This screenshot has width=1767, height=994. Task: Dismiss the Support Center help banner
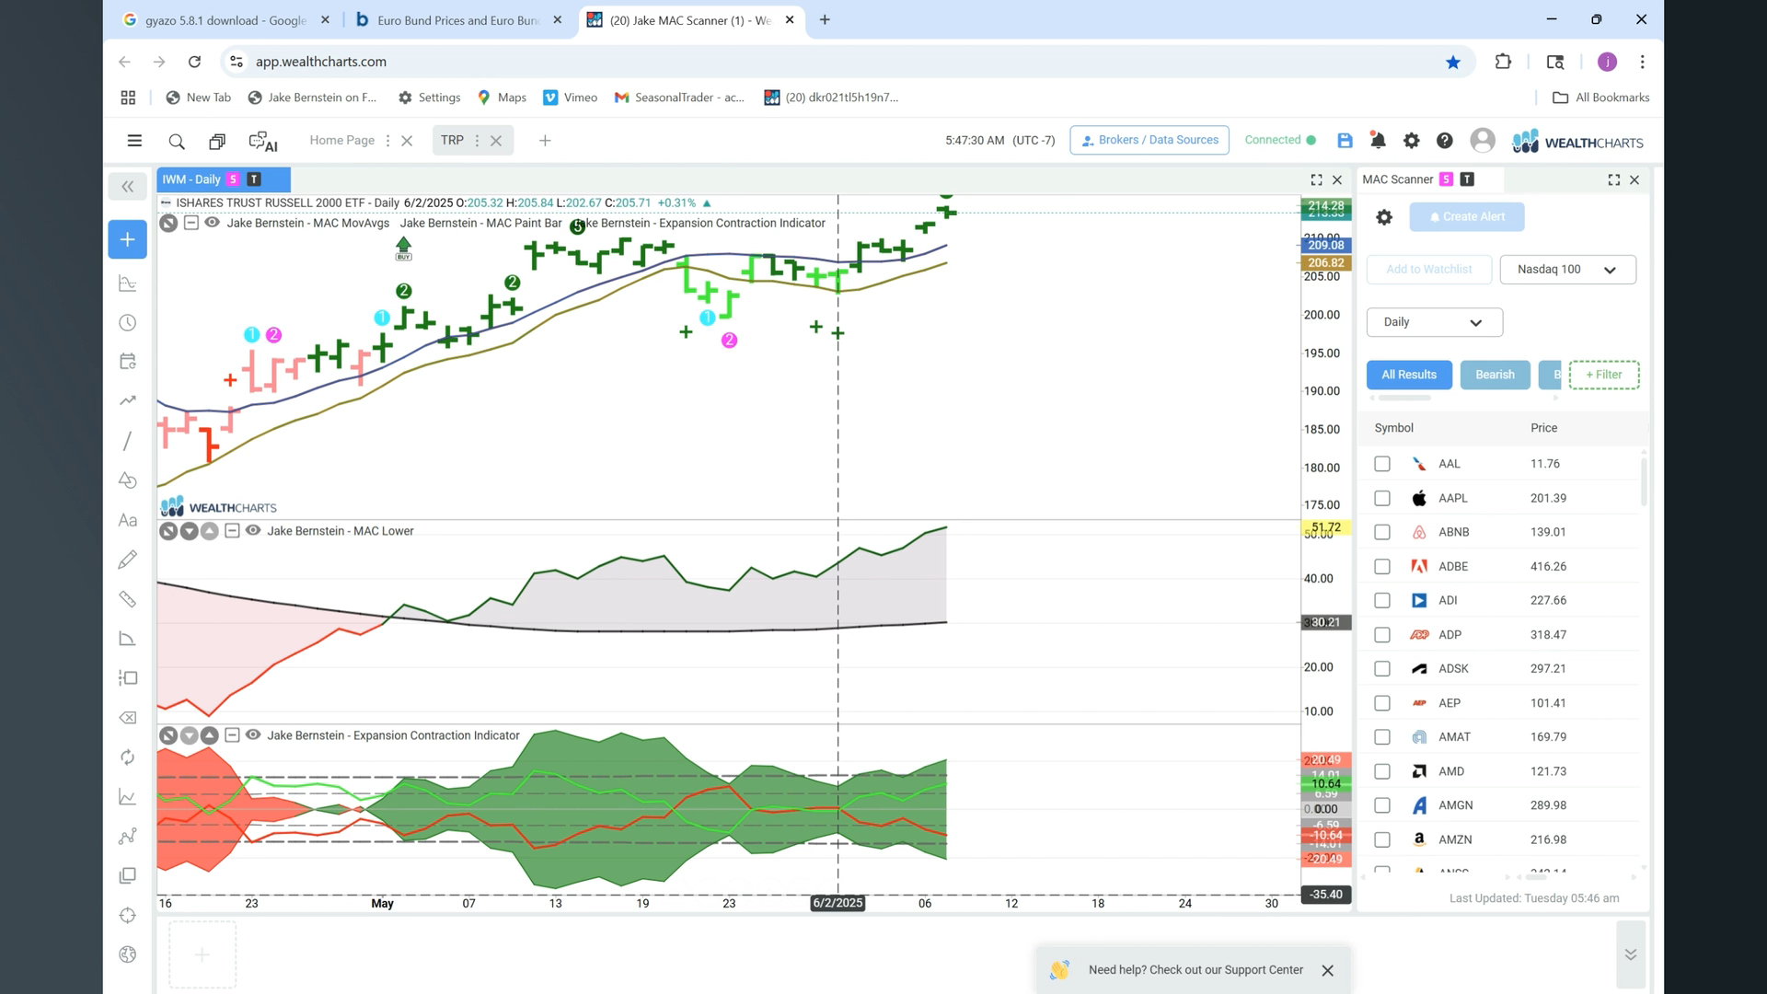click(1327, 970)
